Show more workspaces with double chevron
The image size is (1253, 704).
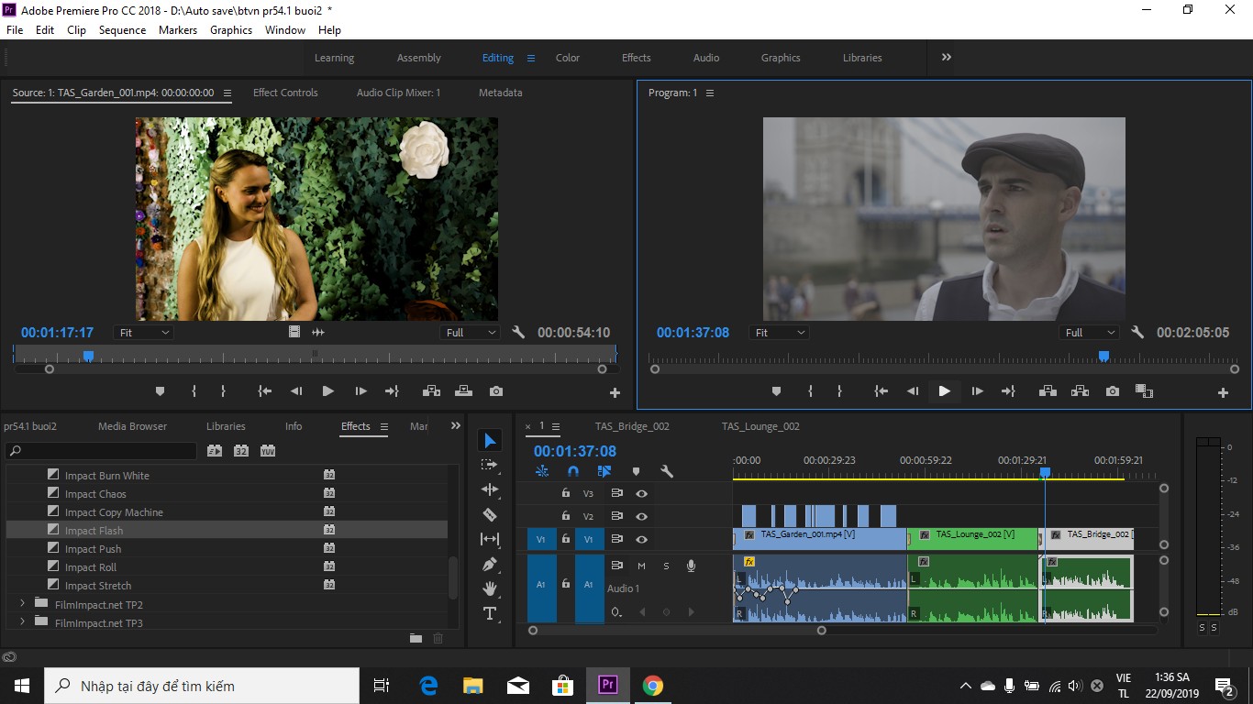click(x=947, y=57)
